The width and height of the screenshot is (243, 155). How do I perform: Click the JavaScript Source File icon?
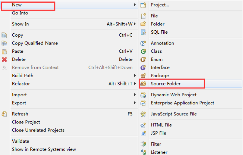(143, 114)
